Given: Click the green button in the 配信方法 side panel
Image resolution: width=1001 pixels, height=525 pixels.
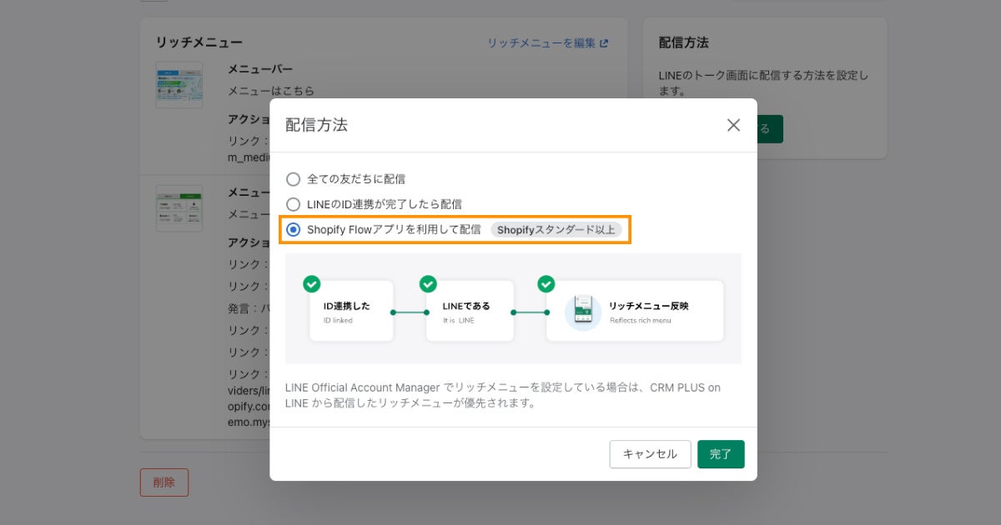Looking at the screenshot, I should point(768,128).
